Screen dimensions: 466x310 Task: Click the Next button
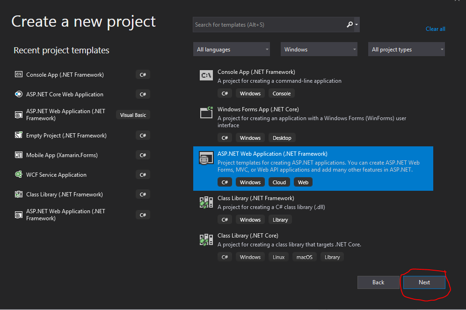tap(424, 282)
